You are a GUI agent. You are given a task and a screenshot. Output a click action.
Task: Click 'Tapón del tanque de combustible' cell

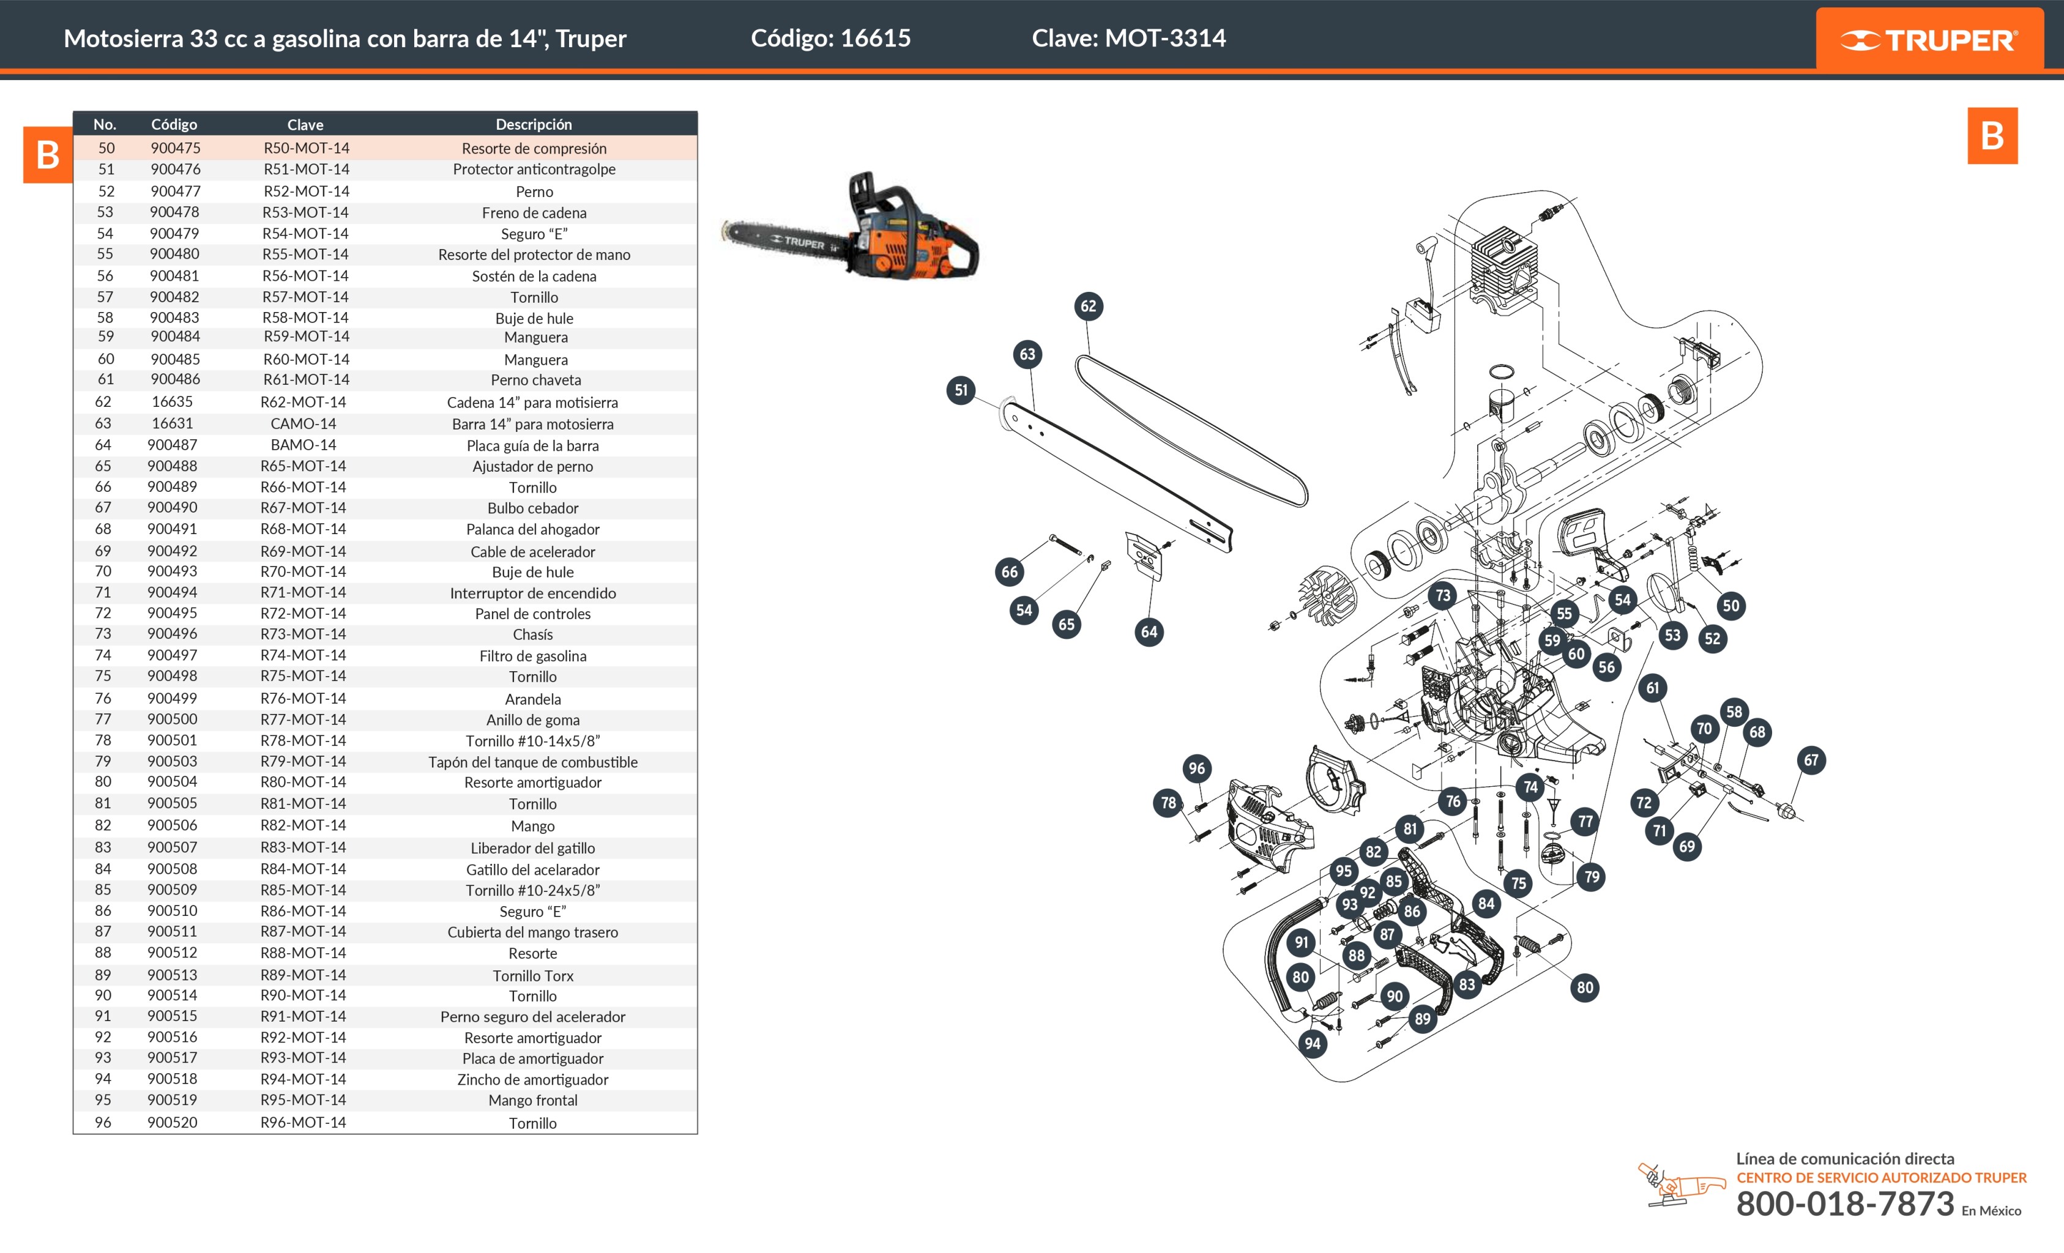(x=533, y=762)
